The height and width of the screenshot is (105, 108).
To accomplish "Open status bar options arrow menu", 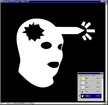I will point(31,103).
